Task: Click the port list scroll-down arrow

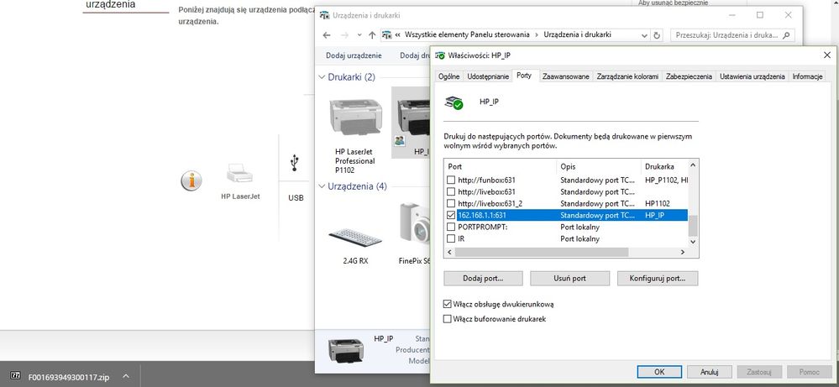Action: coord(692,242)
